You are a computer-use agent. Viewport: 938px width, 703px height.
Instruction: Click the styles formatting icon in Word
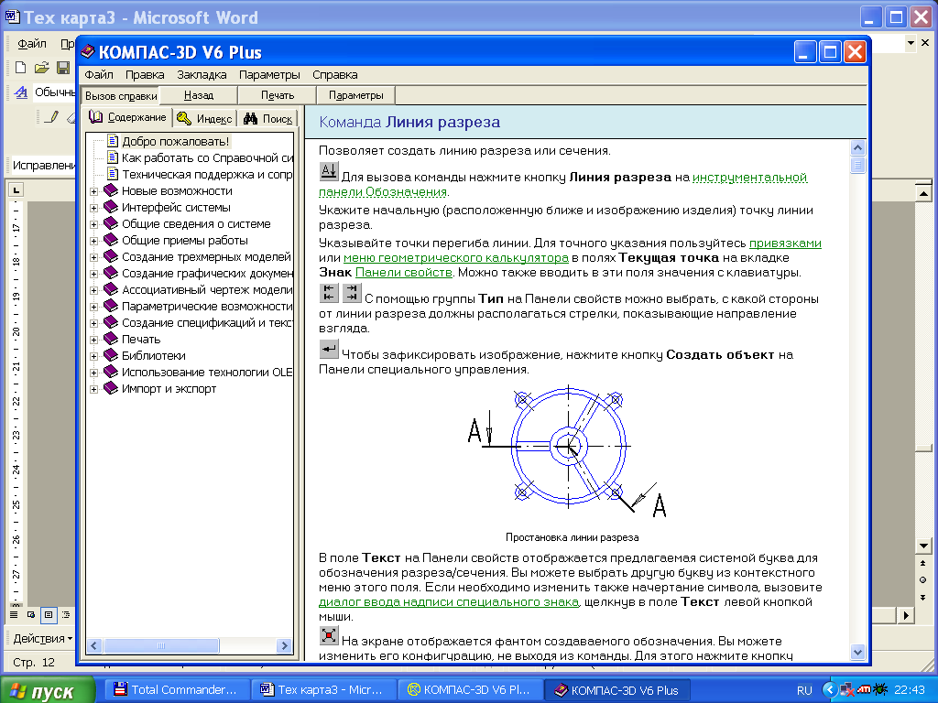[x=21, y=92]
